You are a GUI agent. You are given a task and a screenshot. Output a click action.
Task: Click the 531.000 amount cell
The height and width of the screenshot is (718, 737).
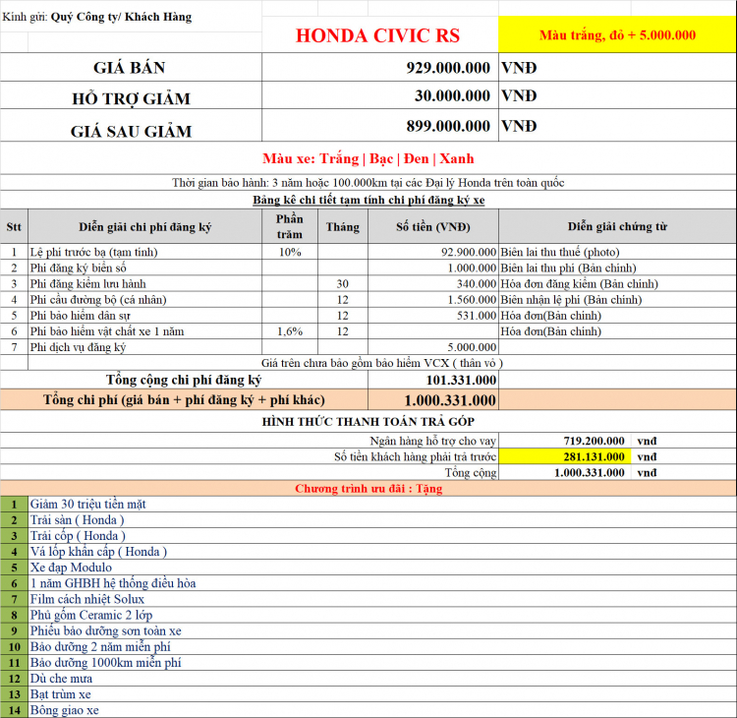click(433, 316)
